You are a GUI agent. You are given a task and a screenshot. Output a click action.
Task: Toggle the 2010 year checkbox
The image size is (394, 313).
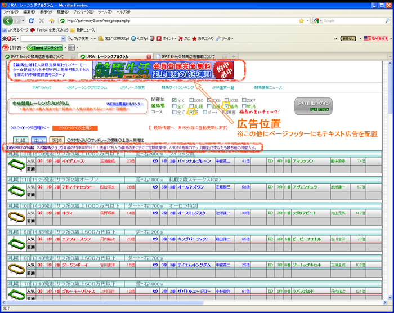click(x=192, y=100)
